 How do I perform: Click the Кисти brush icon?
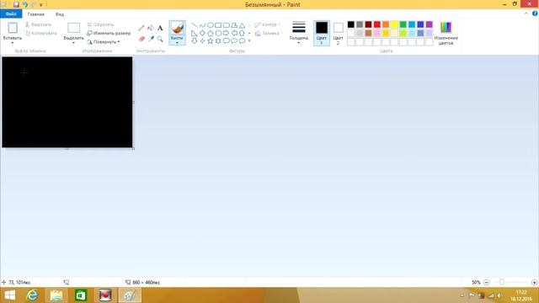tap(177, 28)
